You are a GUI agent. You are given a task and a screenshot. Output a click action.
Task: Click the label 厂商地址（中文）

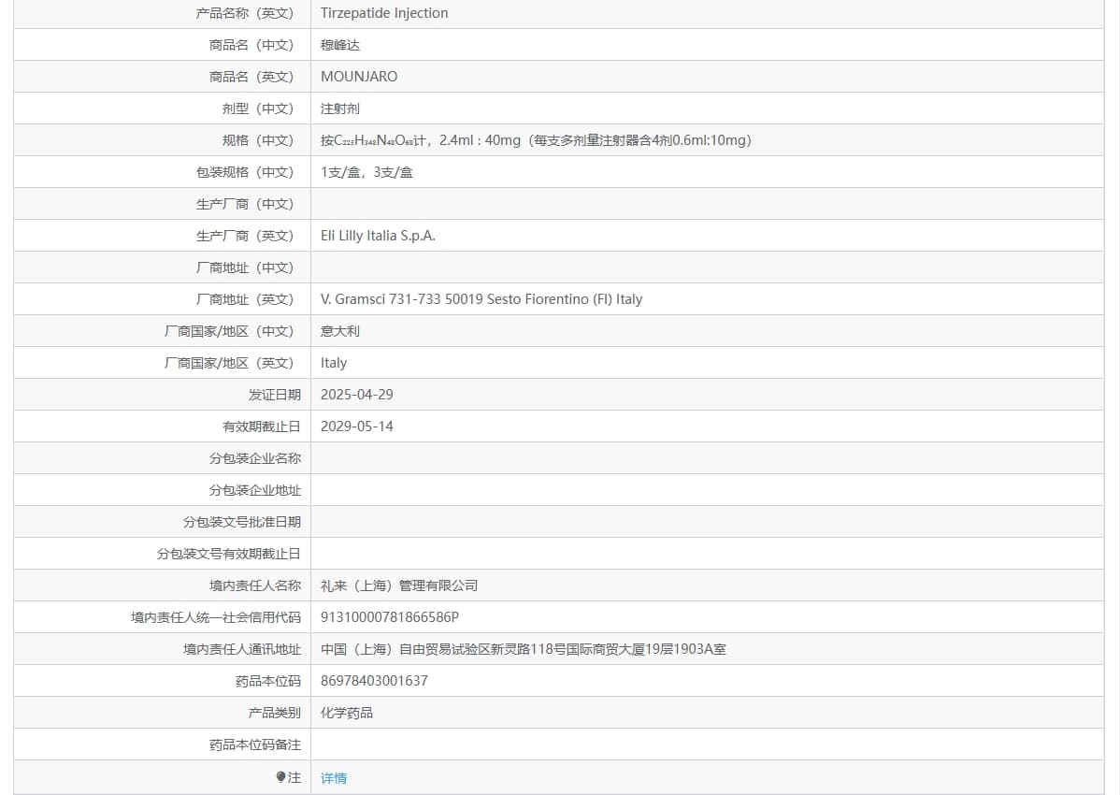(x=245, y=267)
